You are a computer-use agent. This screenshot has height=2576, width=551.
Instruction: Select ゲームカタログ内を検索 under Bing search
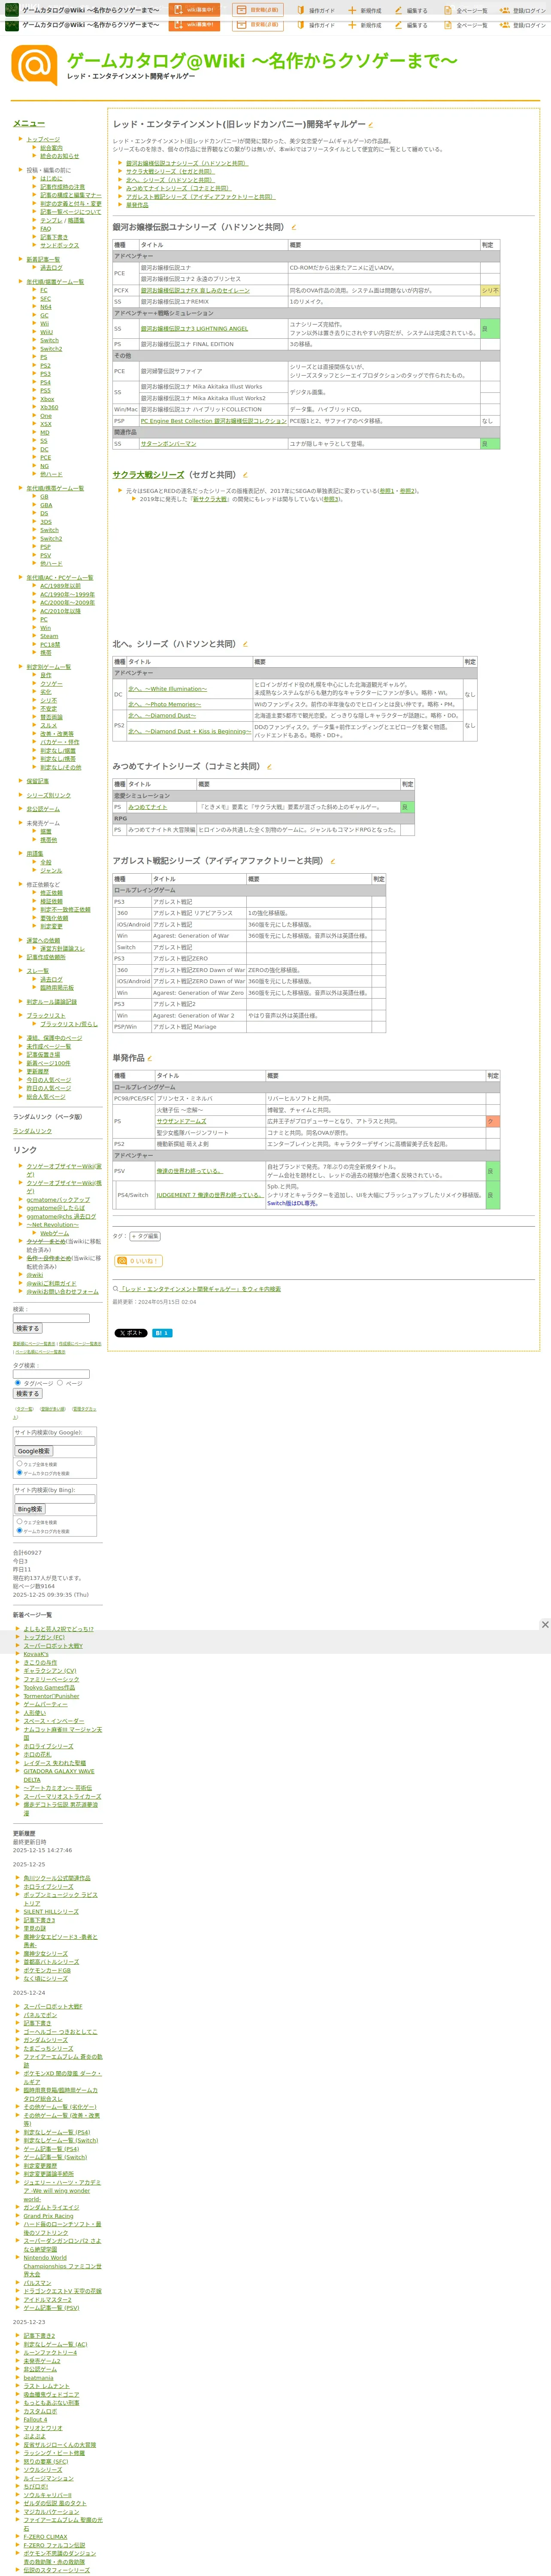pos(19,1530)
